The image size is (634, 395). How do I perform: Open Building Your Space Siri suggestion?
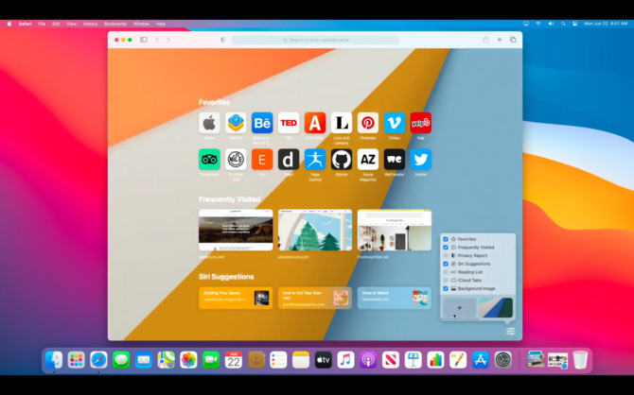pyautogui.click(x=235, y=298)
